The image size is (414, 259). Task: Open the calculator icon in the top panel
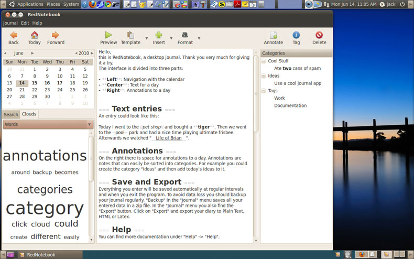261,4
